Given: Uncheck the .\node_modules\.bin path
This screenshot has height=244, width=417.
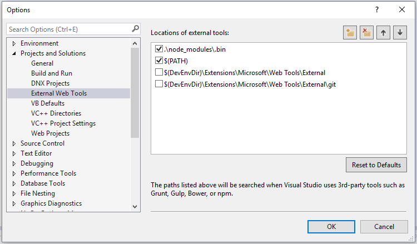Looking at the screenshot, I should click(159, 49).
